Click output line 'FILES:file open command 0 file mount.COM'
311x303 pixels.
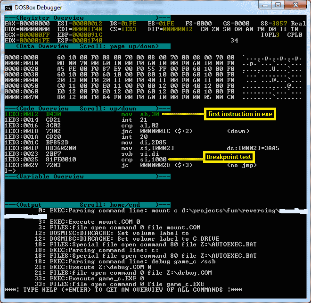(125, 227)
